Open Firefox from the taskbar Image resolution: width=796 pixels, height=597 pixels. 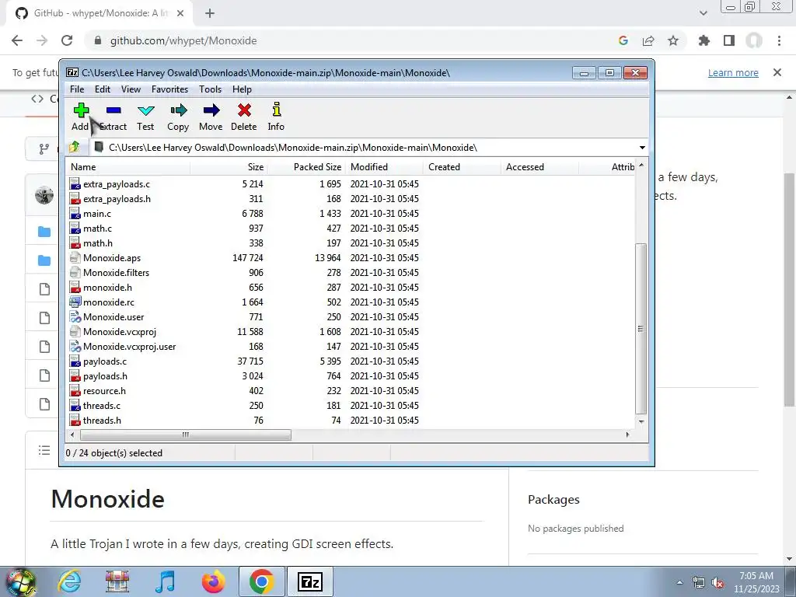click(x=214, y=581)
